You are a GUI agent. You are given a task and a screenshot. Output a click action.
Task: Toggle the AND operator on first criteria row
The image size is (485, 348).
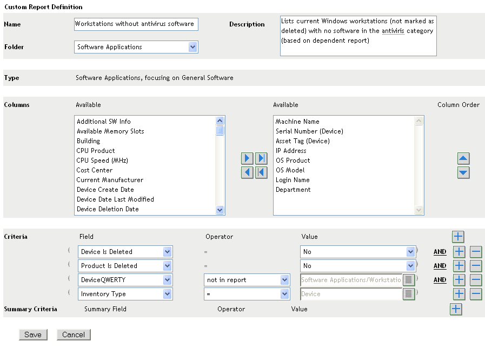440,252
